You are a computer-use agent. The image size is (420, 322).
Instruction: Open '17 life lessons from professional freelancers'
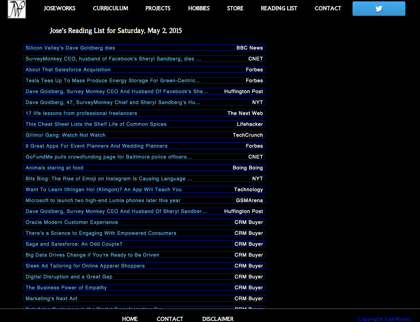click(x=81, y=113)
